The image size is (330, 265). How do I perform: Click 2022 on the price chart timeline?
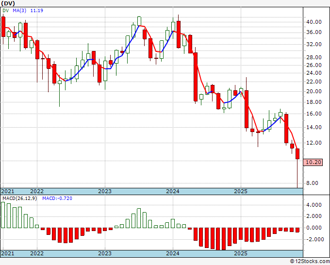(x=37, y=191)
